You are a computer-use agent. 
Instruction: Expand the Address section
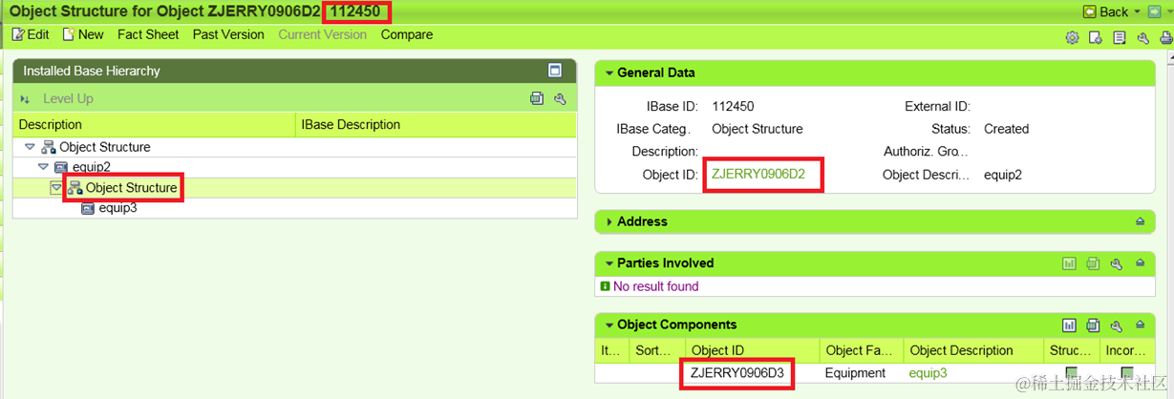(x=609, y=221)
